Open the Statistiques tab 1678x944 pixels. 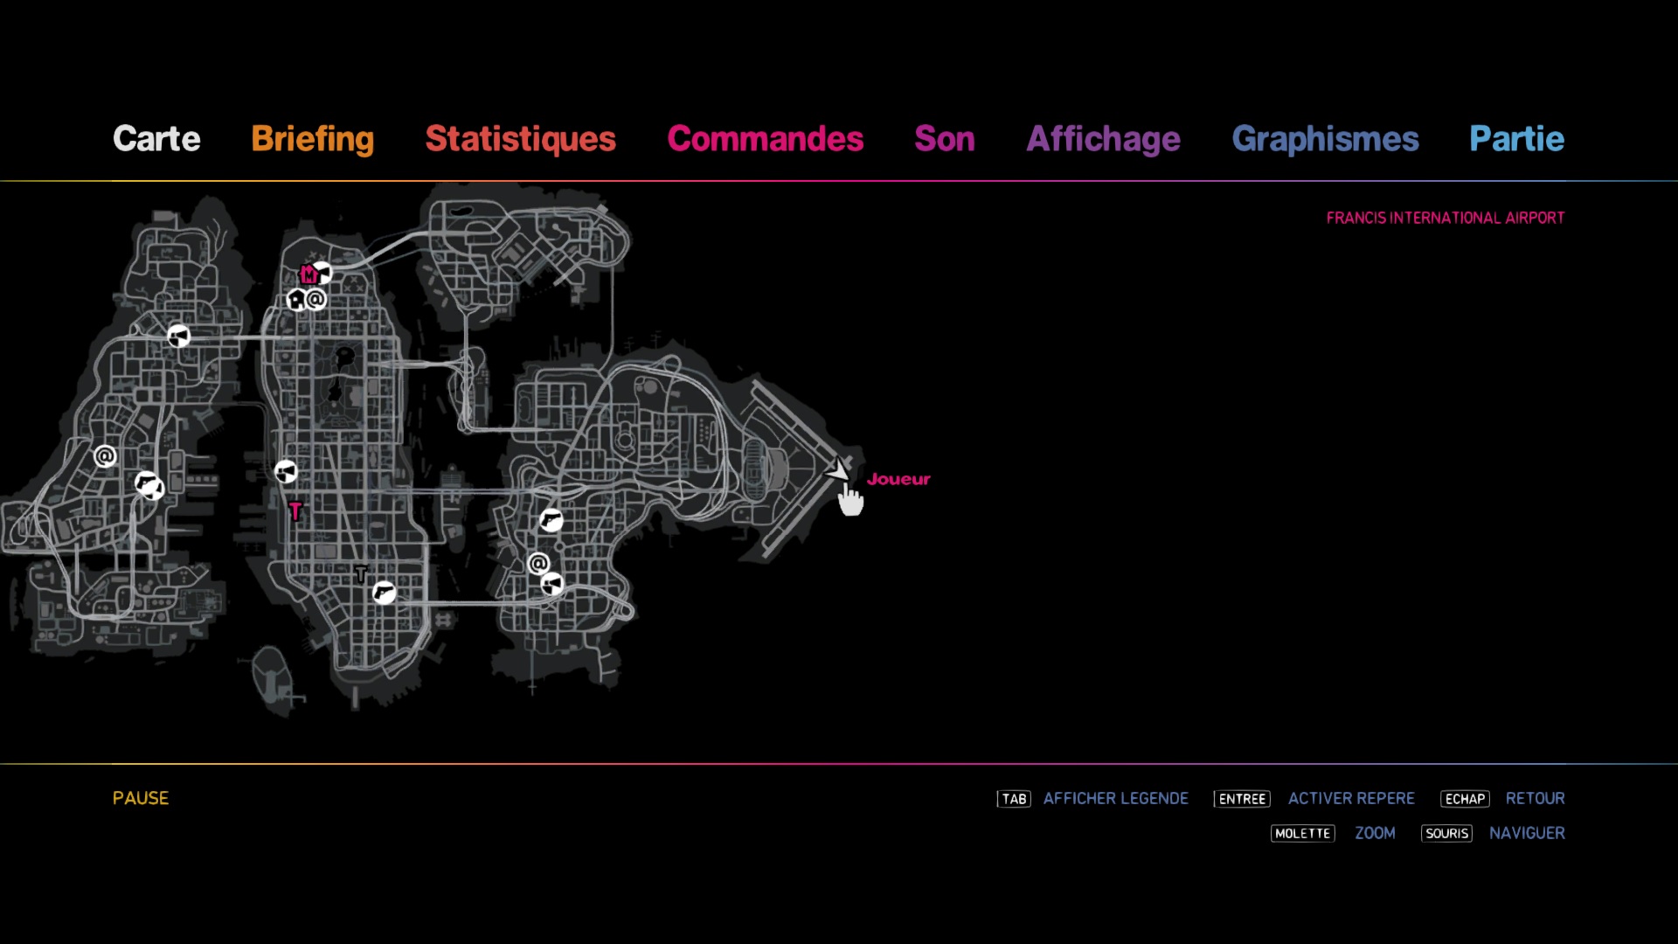[521, 139]
